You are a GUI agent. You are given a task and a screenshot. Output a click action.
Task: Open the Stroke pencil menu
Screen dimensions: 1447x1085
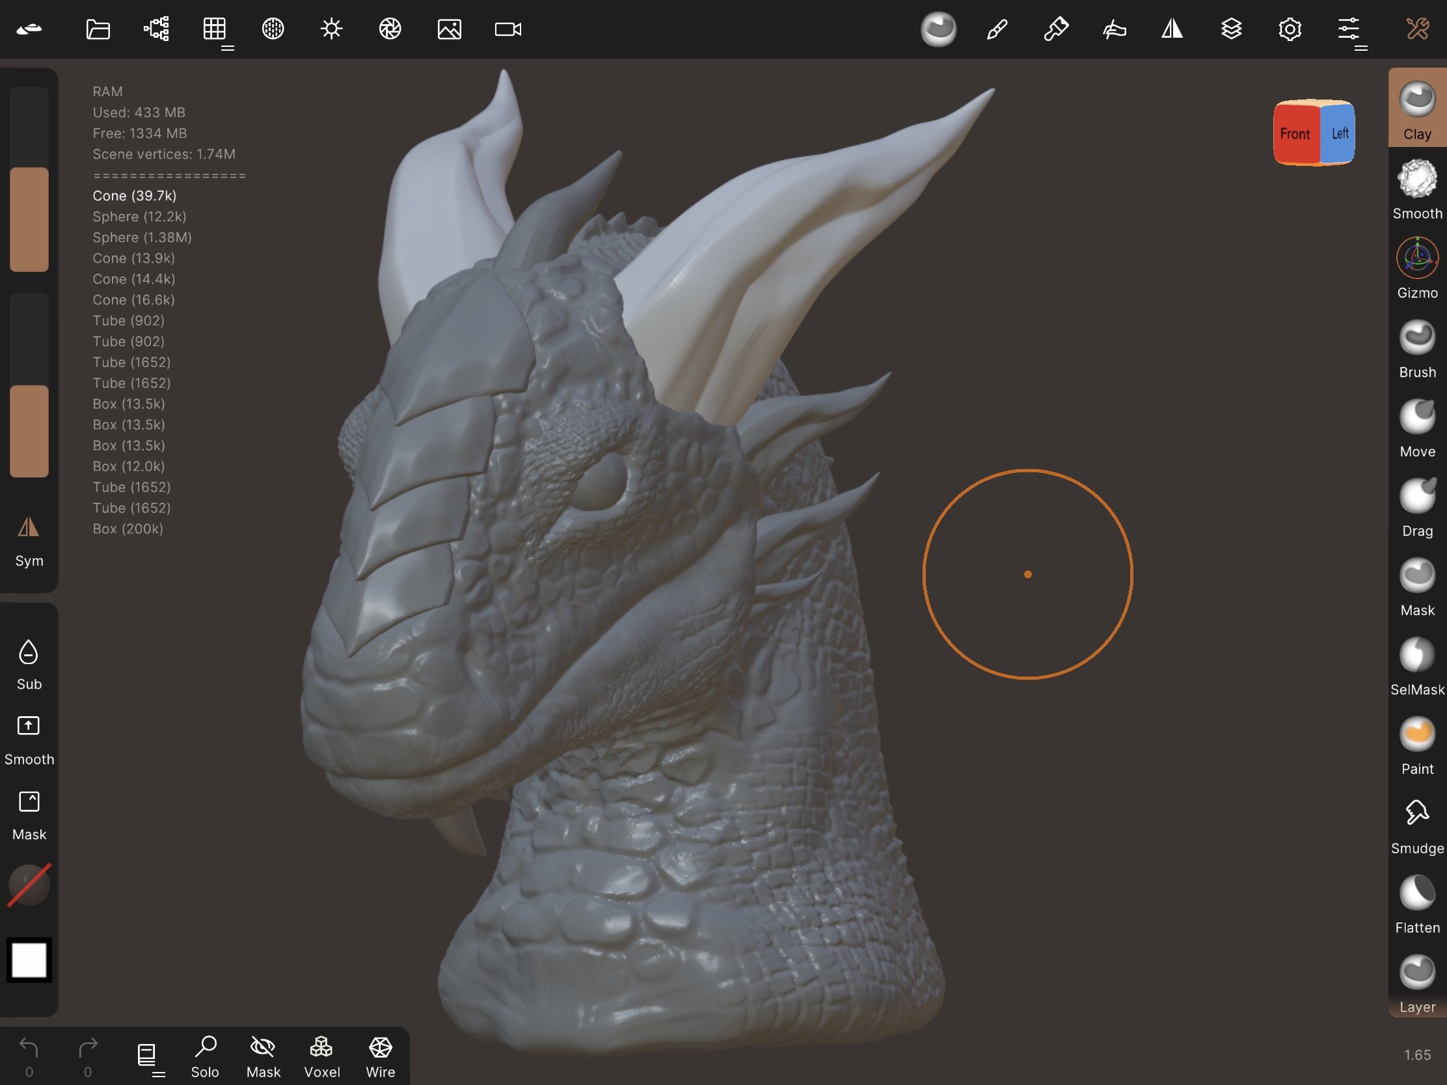(x=997, y=29)
